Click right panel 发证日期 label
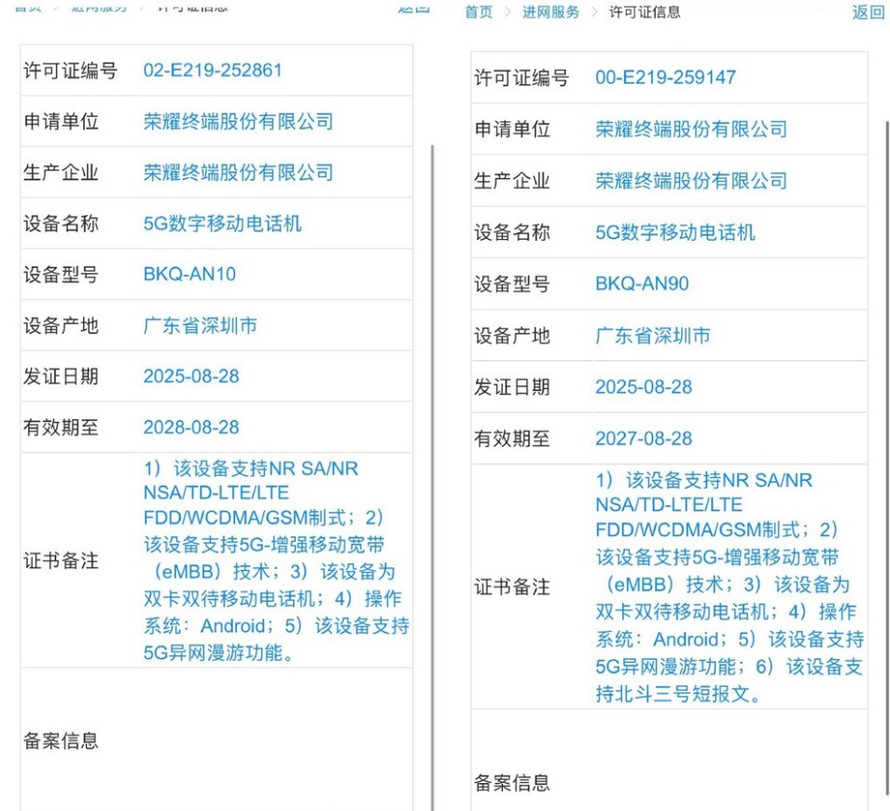 pyautogui.click(x=511, y=387)
